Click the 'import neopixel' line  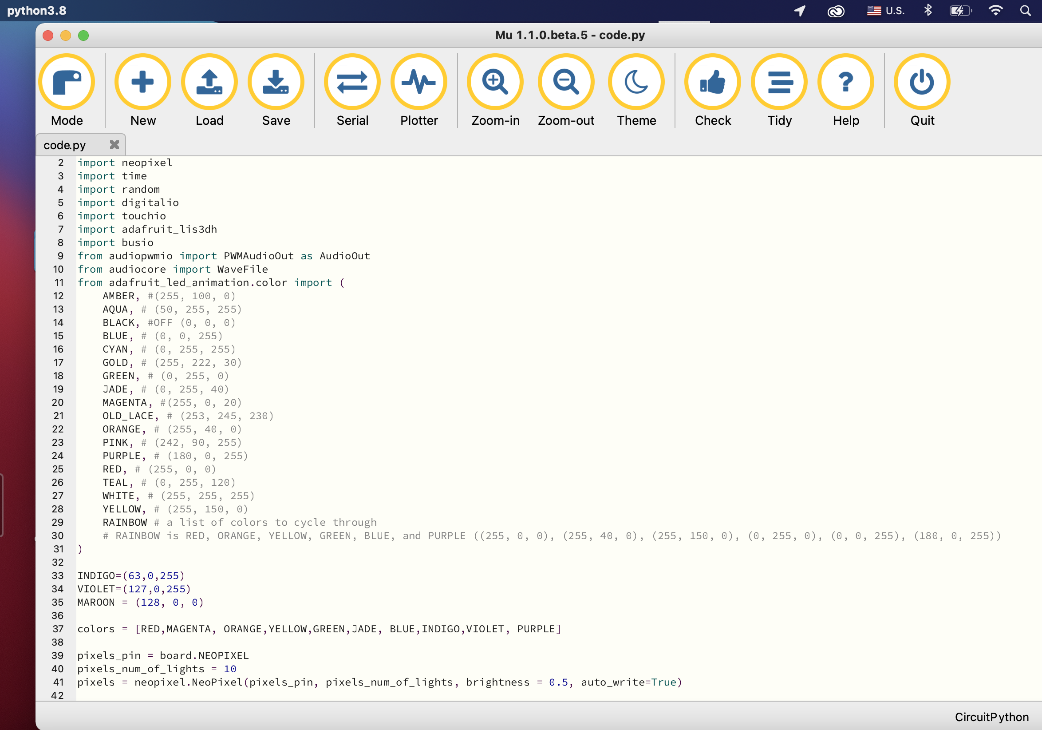pos(125,163)
